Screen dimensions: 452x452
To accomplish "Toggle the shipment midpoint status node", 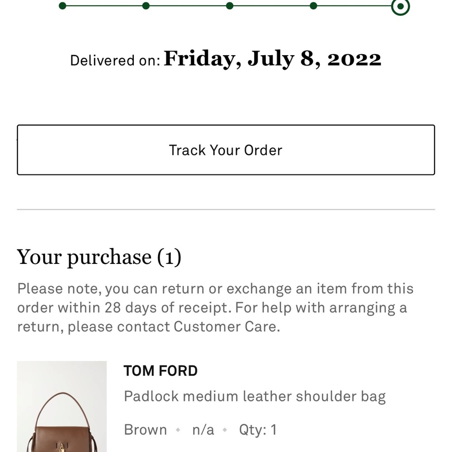I will click(x=230, y=6).
